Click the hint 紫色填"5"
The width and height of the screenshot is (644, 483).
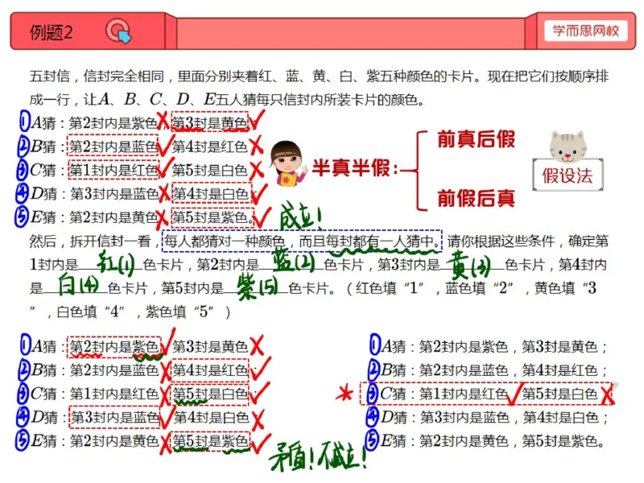[180, 312]
